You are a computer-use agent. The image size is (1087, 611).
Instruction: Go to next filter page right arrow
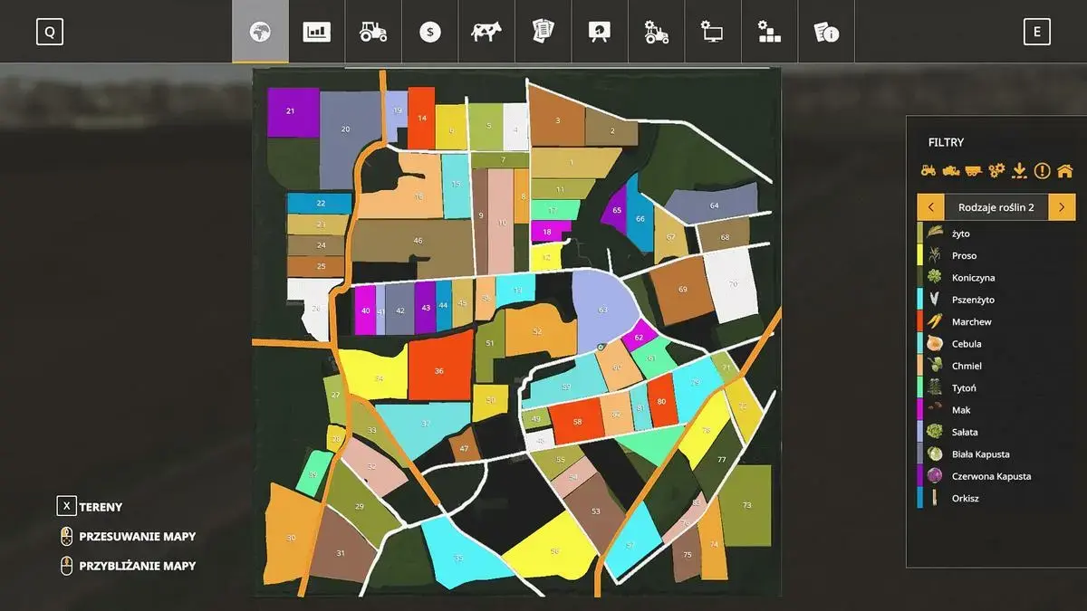(1062, 207)
